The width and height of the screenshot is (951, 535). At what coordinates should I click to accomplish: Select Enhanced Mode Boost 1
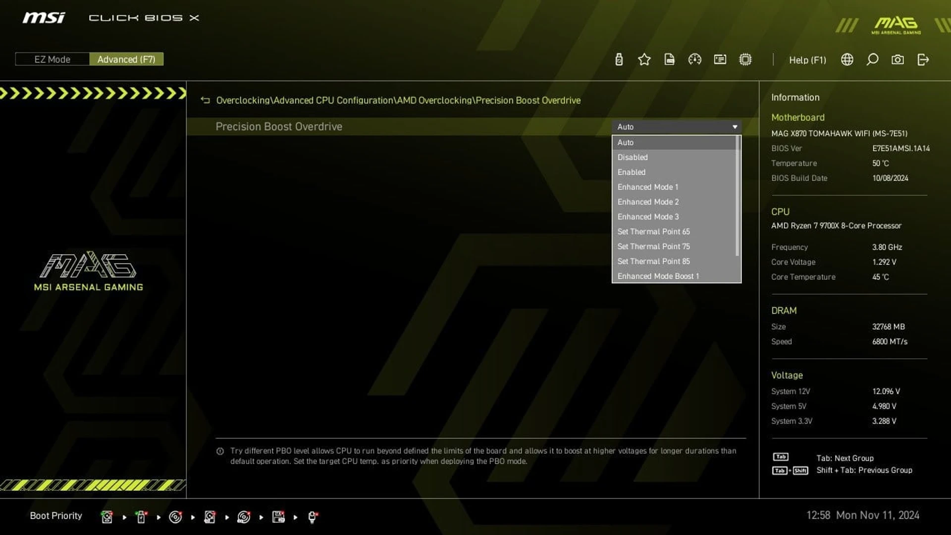click(674, 276)
